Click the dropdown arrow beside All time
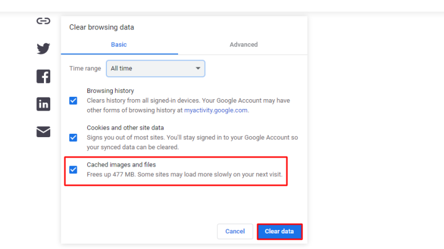 click(198, 69)
